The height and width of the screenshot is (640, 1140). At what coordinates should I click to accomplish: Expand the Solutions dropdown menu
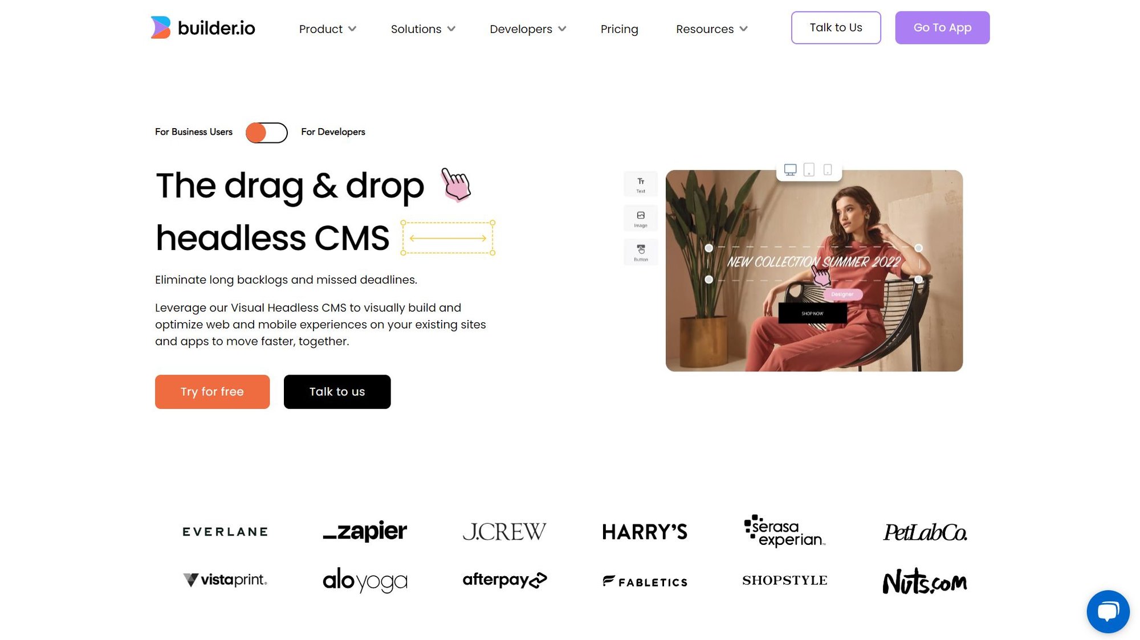[x=423, y=29]
